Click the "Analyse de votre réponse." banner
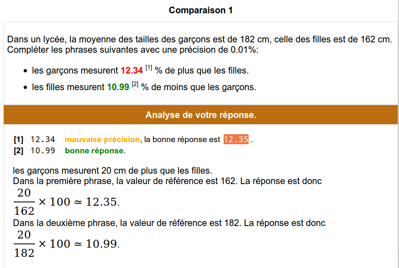 coord(200,115)
